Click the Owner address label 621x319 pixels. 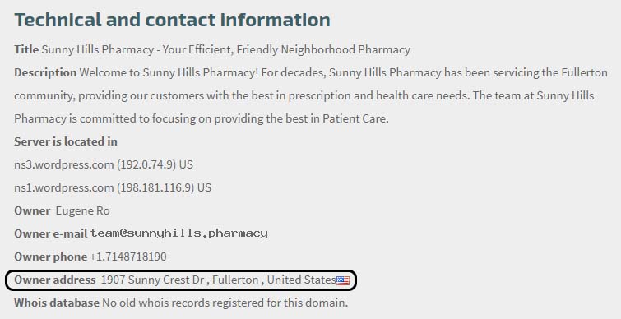click(x=54, y=280)
